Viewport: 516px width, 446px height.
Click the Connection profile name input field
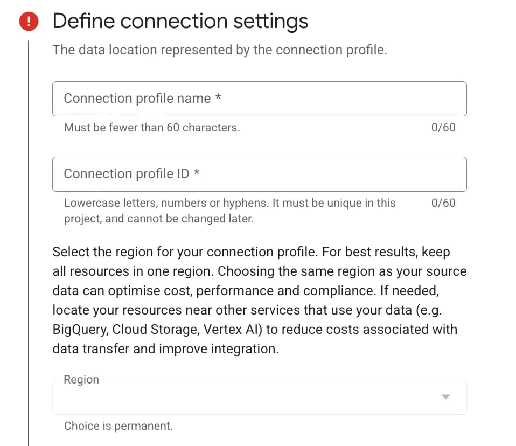tap(259, 99)
